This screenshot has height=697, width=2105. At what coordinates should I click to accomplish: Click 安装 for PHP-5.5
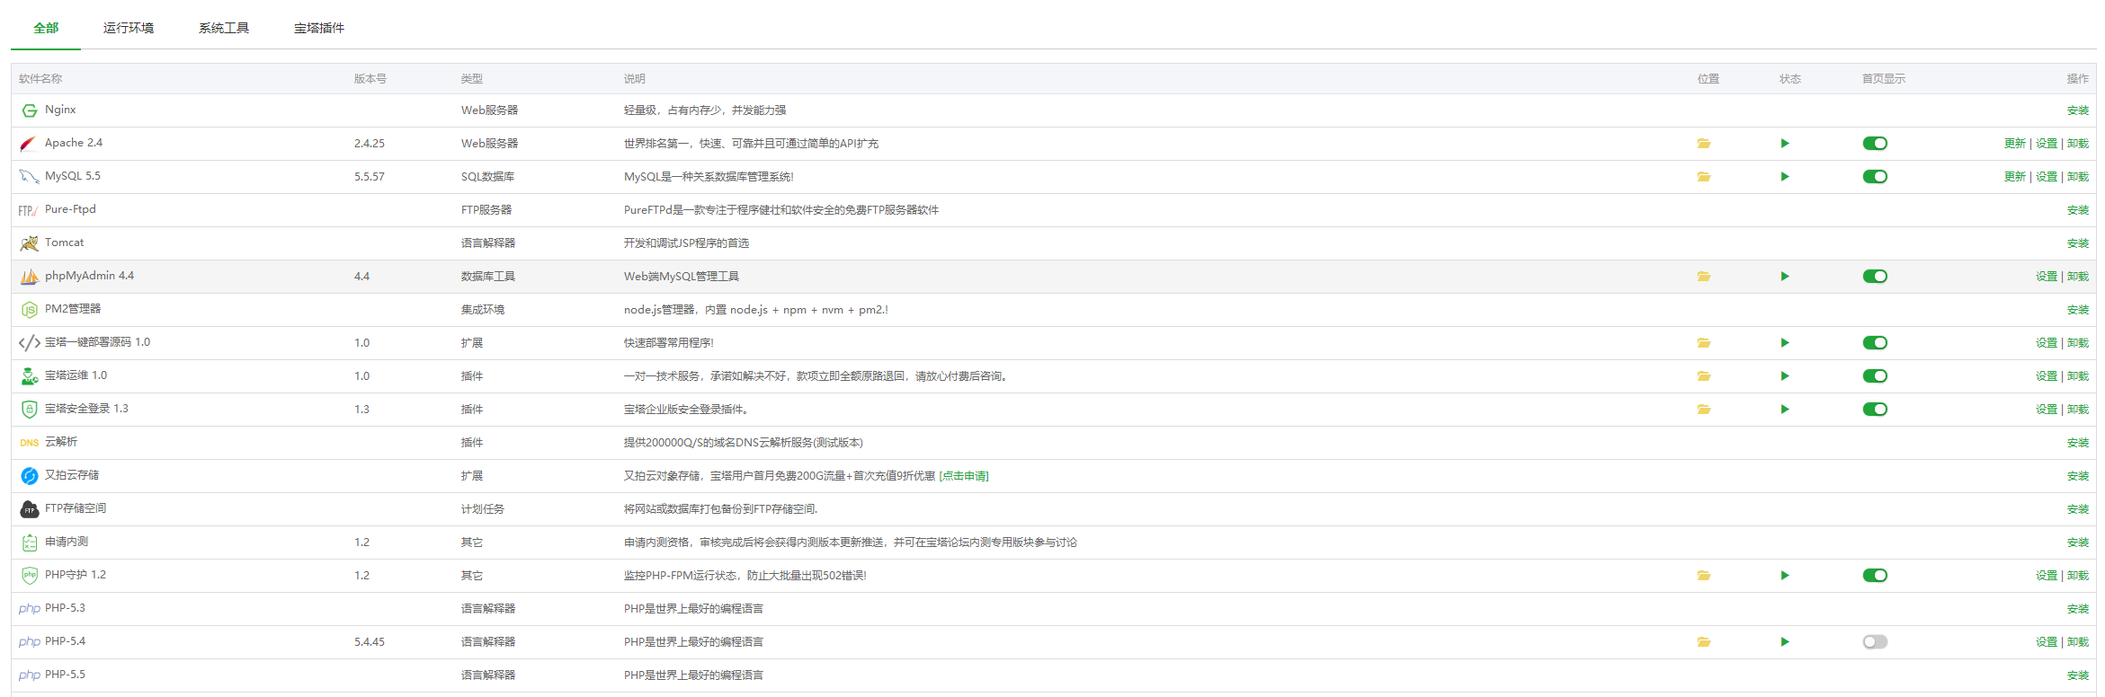pos(2078,675)
